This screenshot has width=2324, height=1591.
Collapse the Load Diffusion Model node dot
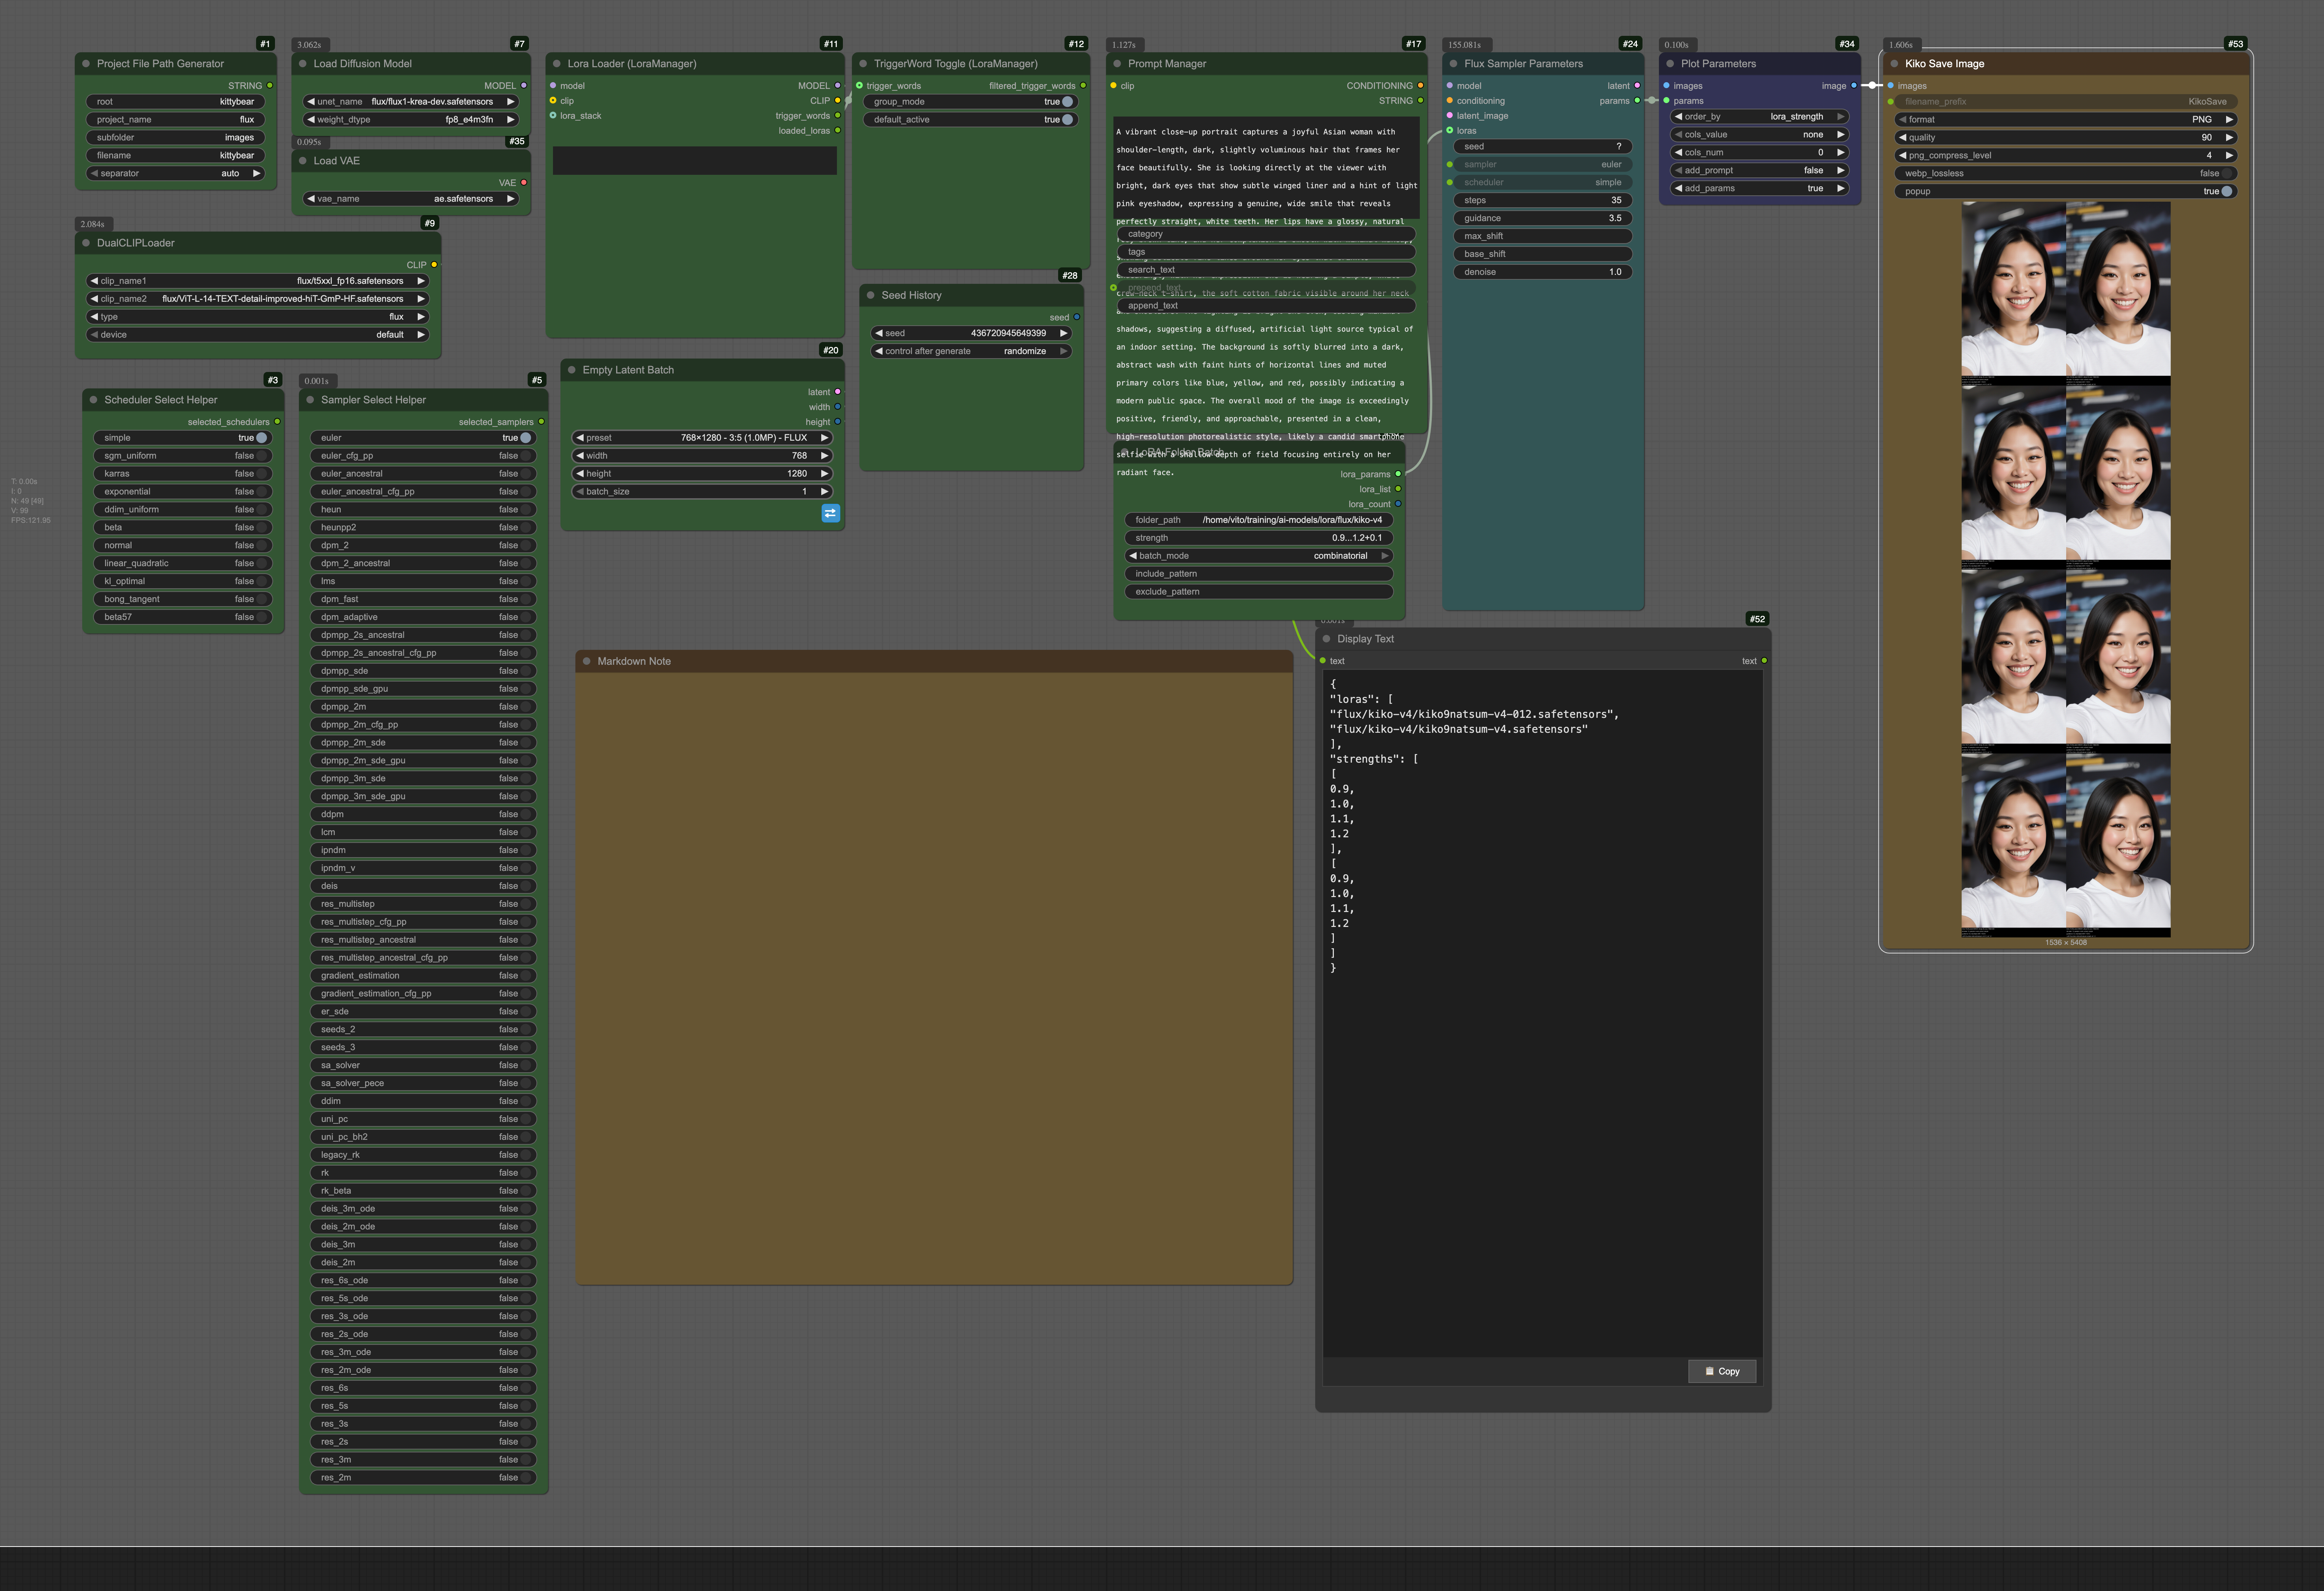coord(303,64)
